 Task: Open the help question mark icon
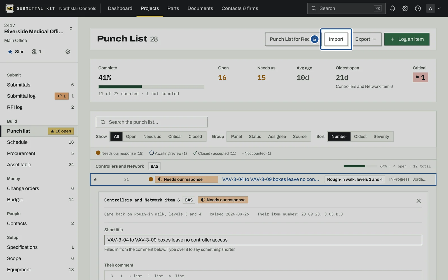click(x=418, y=8)
